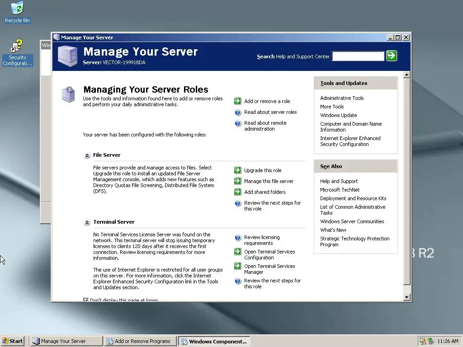Open Upgrade this role link
This screenshot has width=463, height=347.
263,170
